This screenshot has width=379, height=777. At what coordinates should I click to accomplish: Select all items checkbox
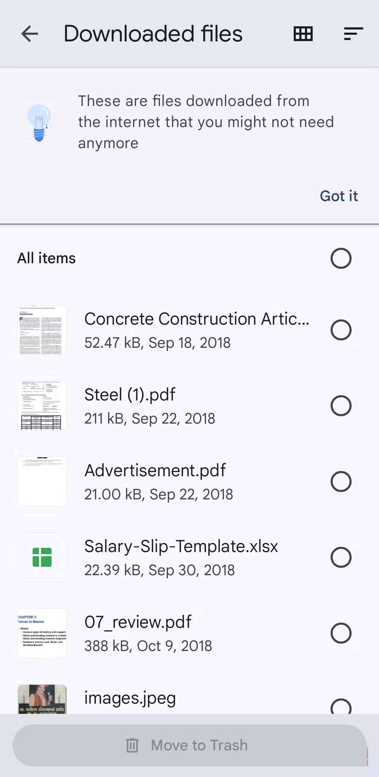click(341, 258)
